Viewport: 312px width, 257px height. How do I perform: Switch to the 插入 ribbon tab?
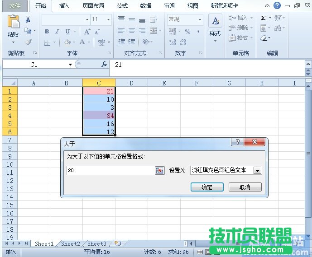coord(64,6)
